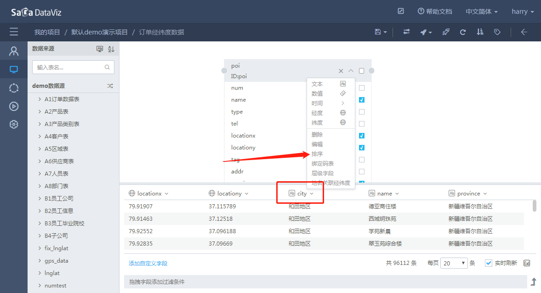This screenshot has width=541, height=293.
Task: Click the refresh icon in top toolbar
Action: [x=463, y=32]
